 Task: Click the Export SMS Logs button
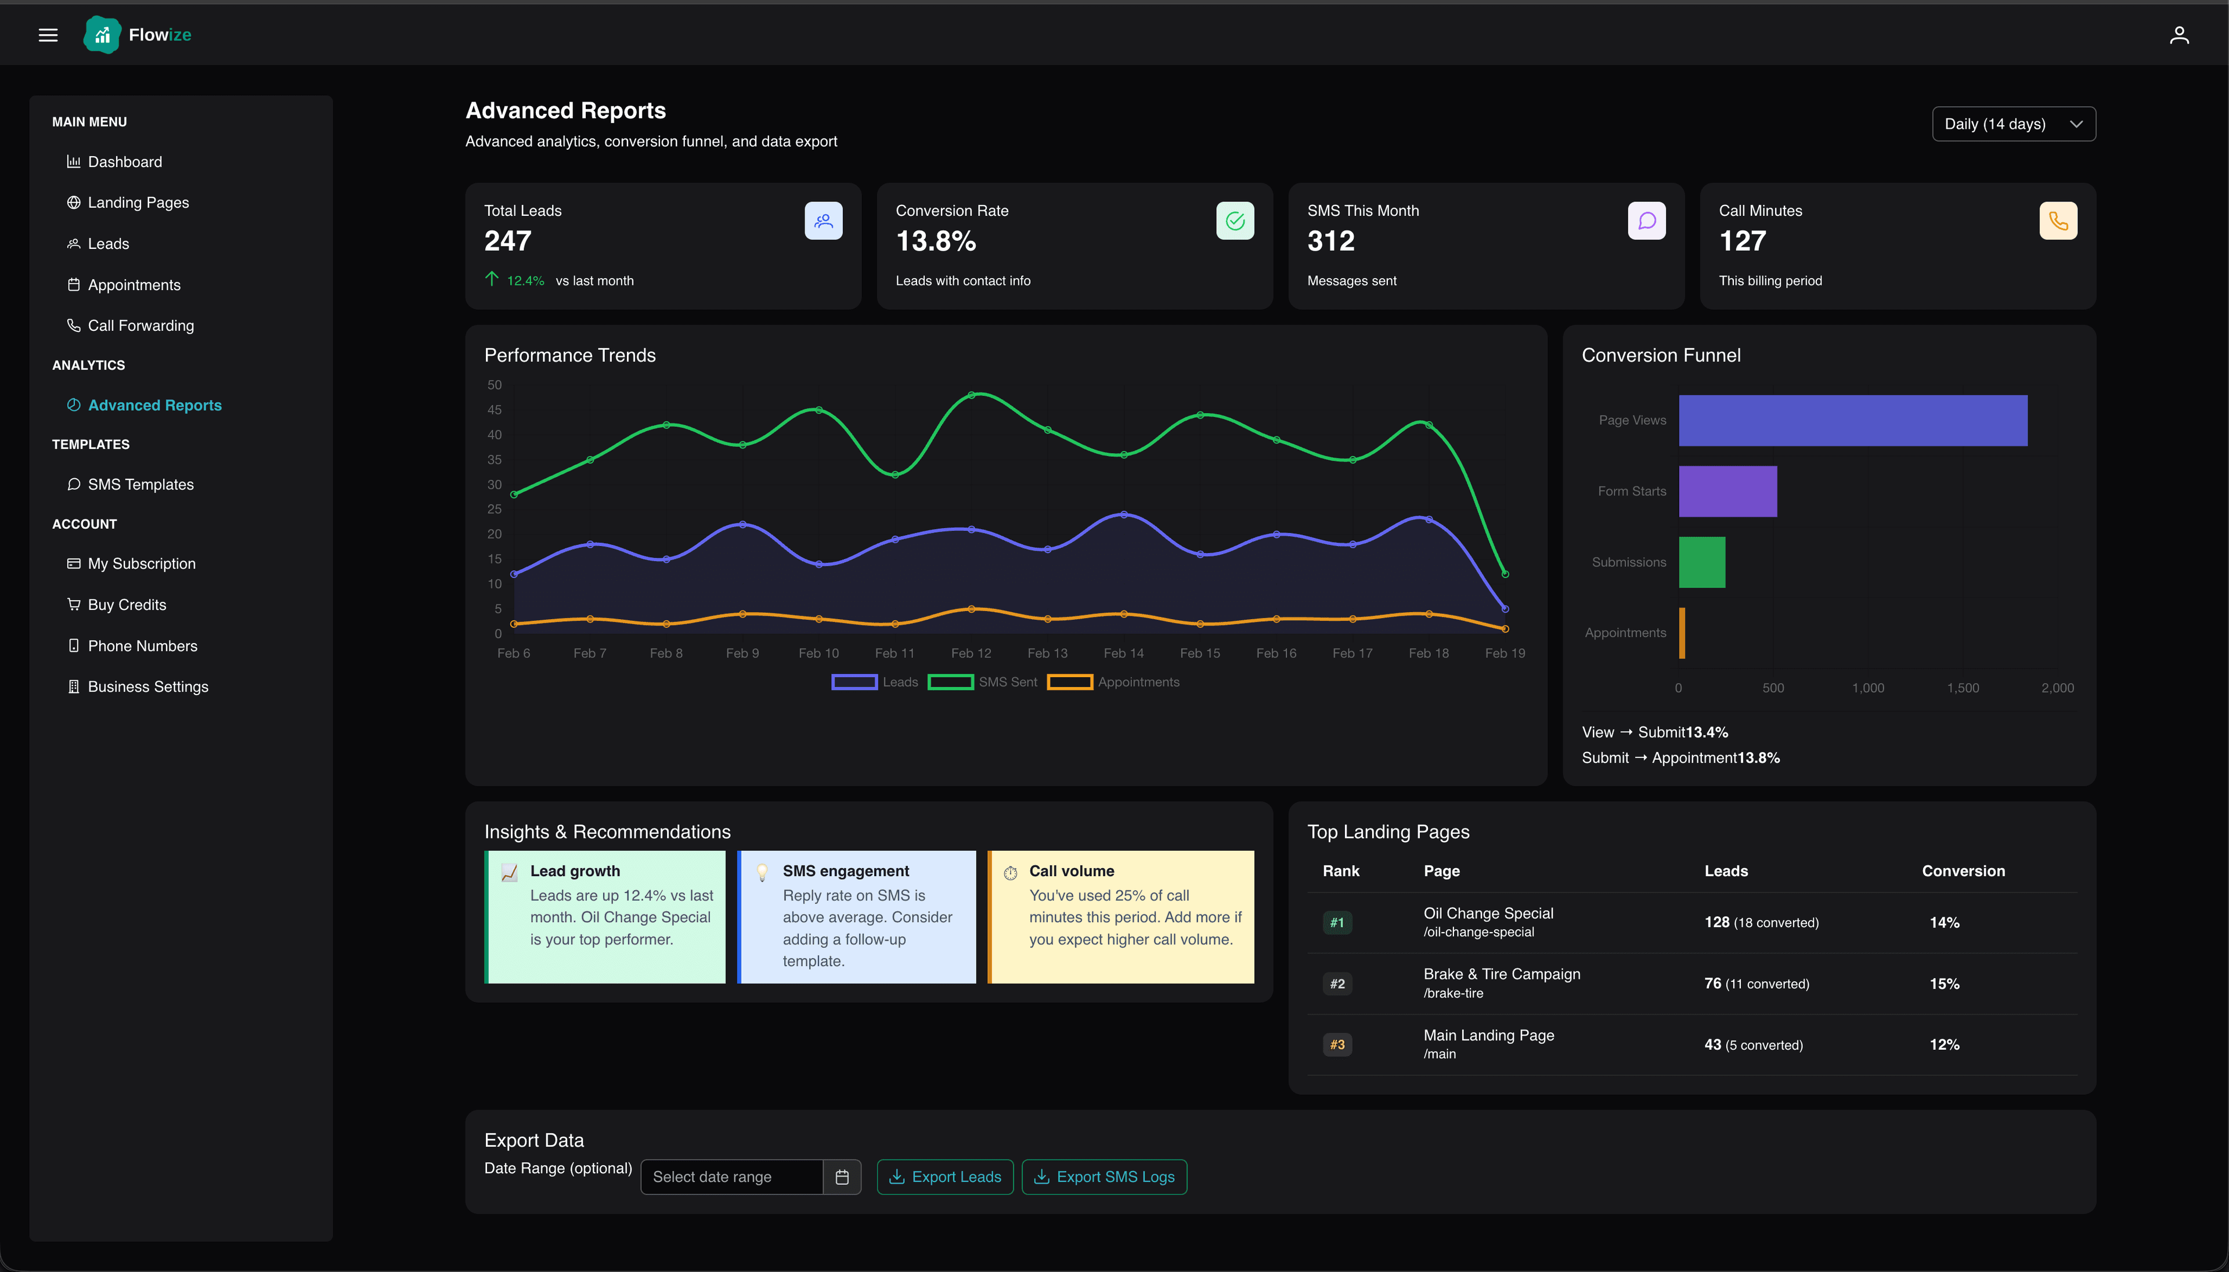pyautogui.click(x=1103, y=1177)
